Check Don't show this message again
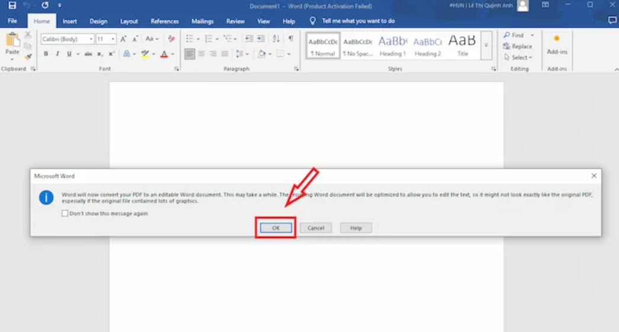This screenshot has width=619, height=332. tap(65, 213)
